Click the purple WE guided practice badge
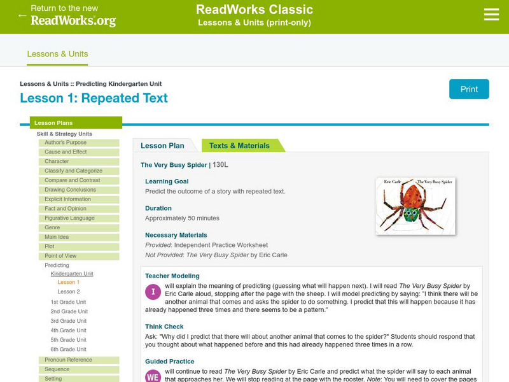This screenshot has width=509, height=382. coord(153,376)
